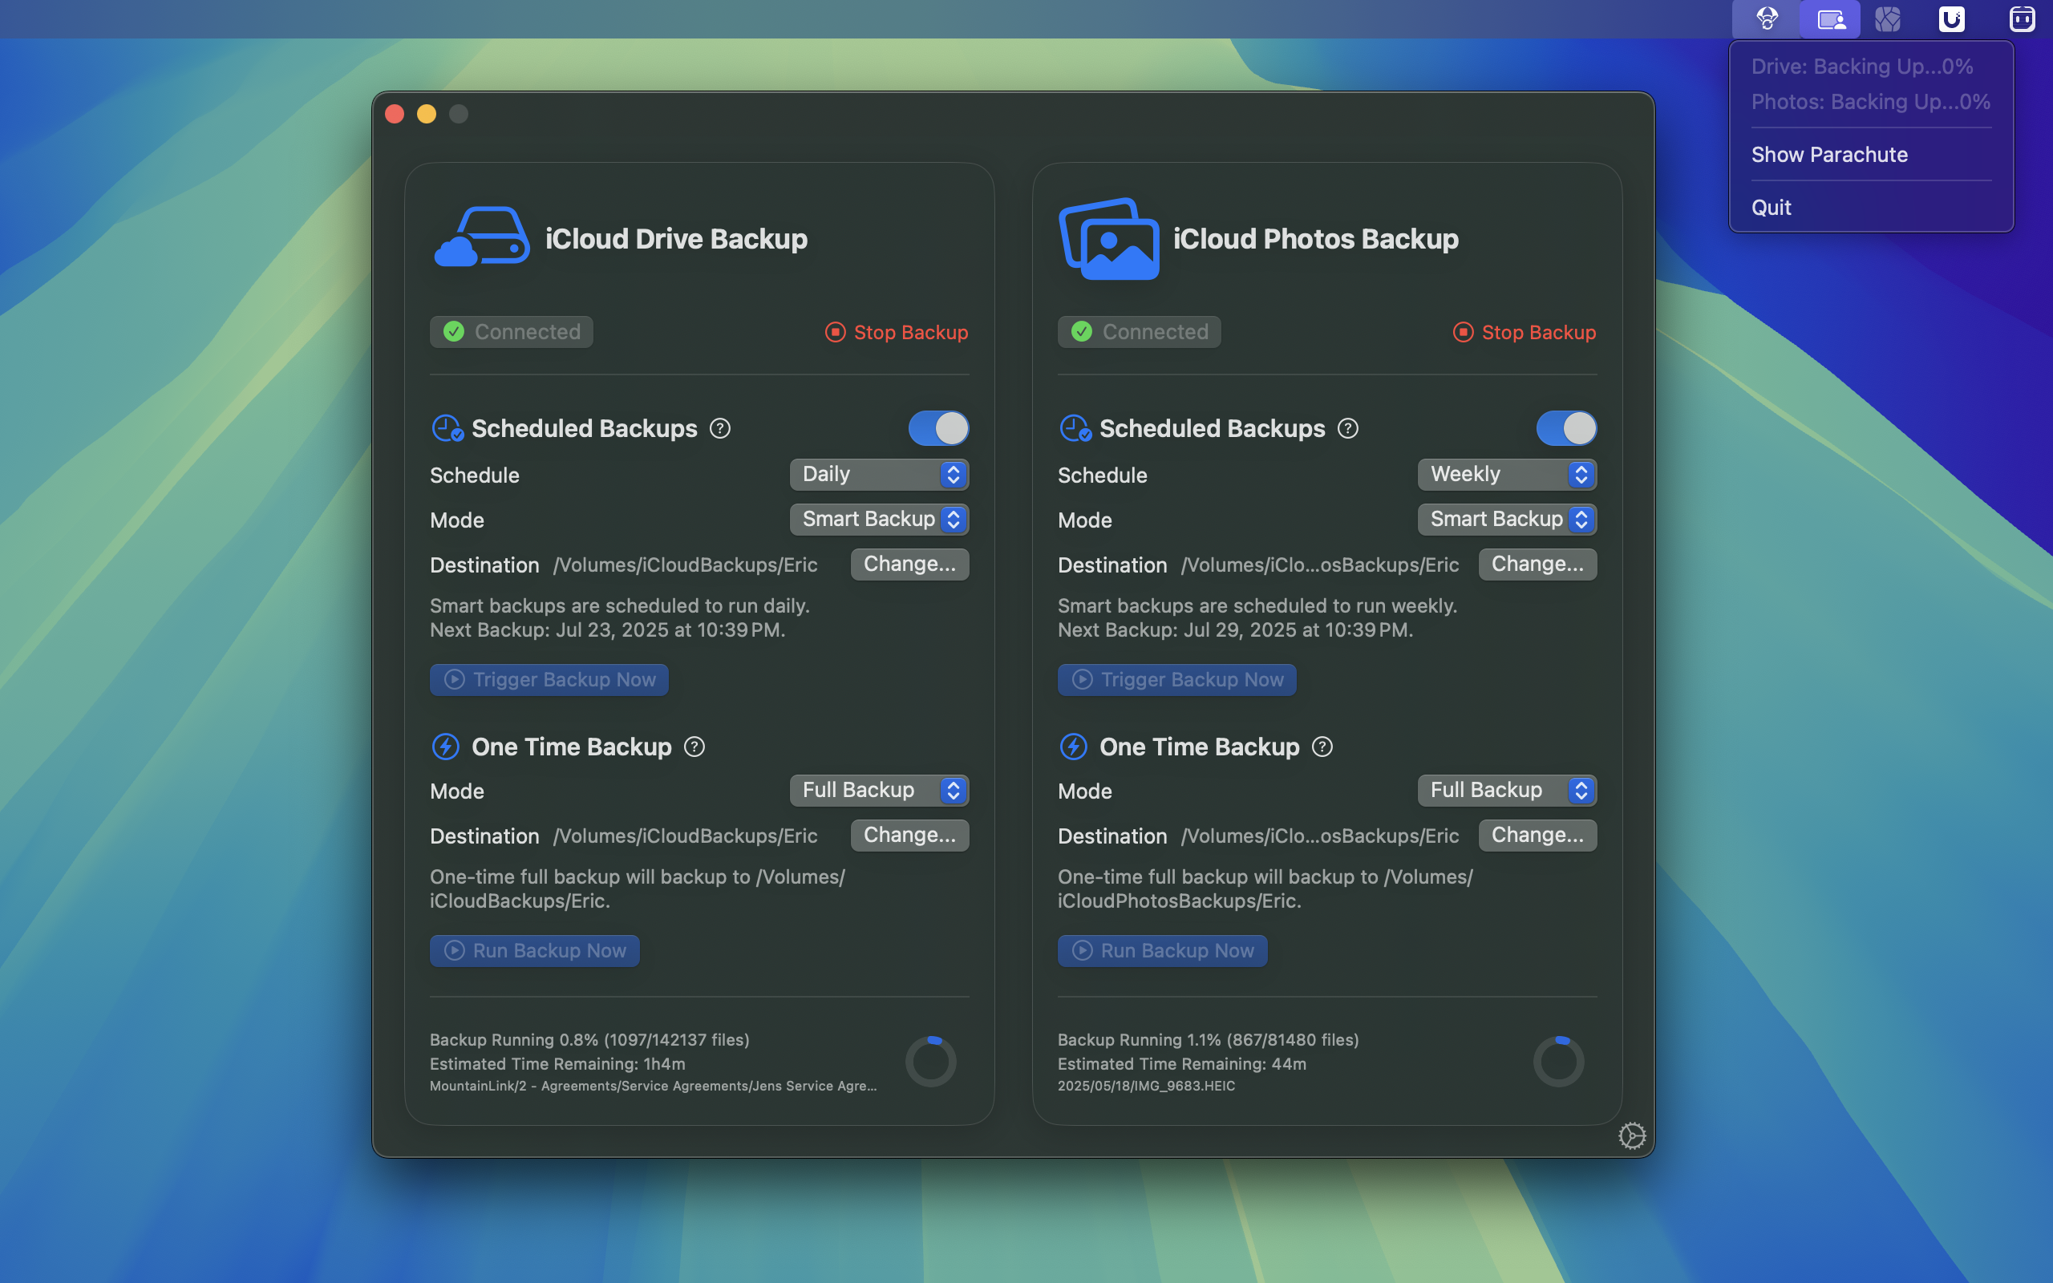
Task: Click 'Next Backup: Jul 29, 2025' text
Action: (x=1235, y=630)
